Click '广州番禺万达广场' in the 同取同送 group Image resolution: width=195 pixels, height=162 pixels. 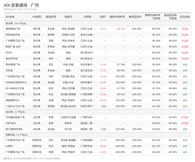click(15, 152)
